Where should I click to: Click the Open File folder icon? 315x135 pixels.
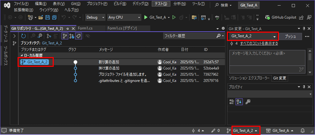tap(41, 18)
